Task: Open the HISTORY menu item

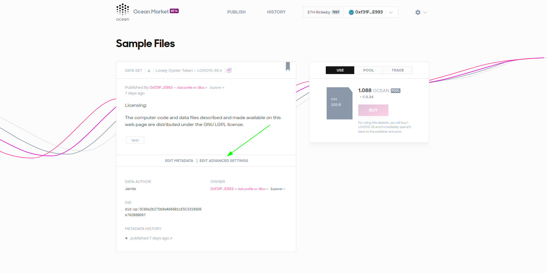Action: coord(276,12)
